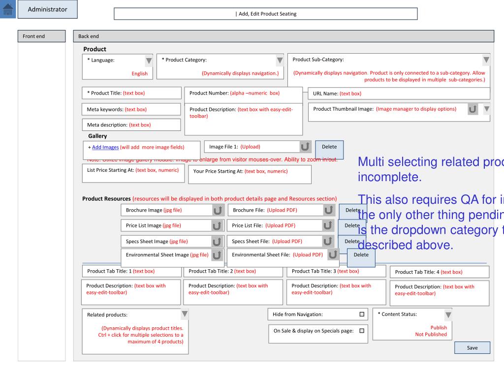
Task: Click the upload icon for Product Thumbnail Image
Action: pyautogui.click(x=472, y=109)
